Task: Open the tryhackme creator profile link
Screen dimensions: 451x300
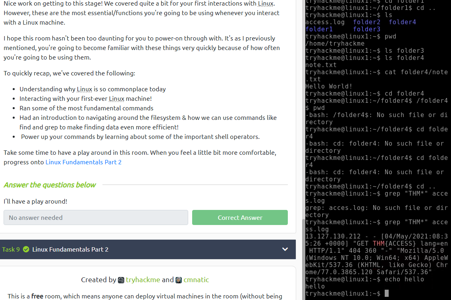Action: pyautogui.click(x=143, y=280)
